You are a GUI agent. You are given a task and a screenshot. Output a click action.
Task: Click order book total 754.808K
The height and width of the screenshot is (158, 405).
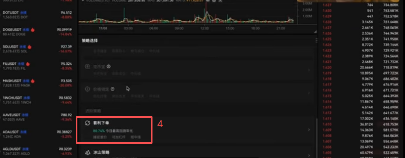pos(391,5)
